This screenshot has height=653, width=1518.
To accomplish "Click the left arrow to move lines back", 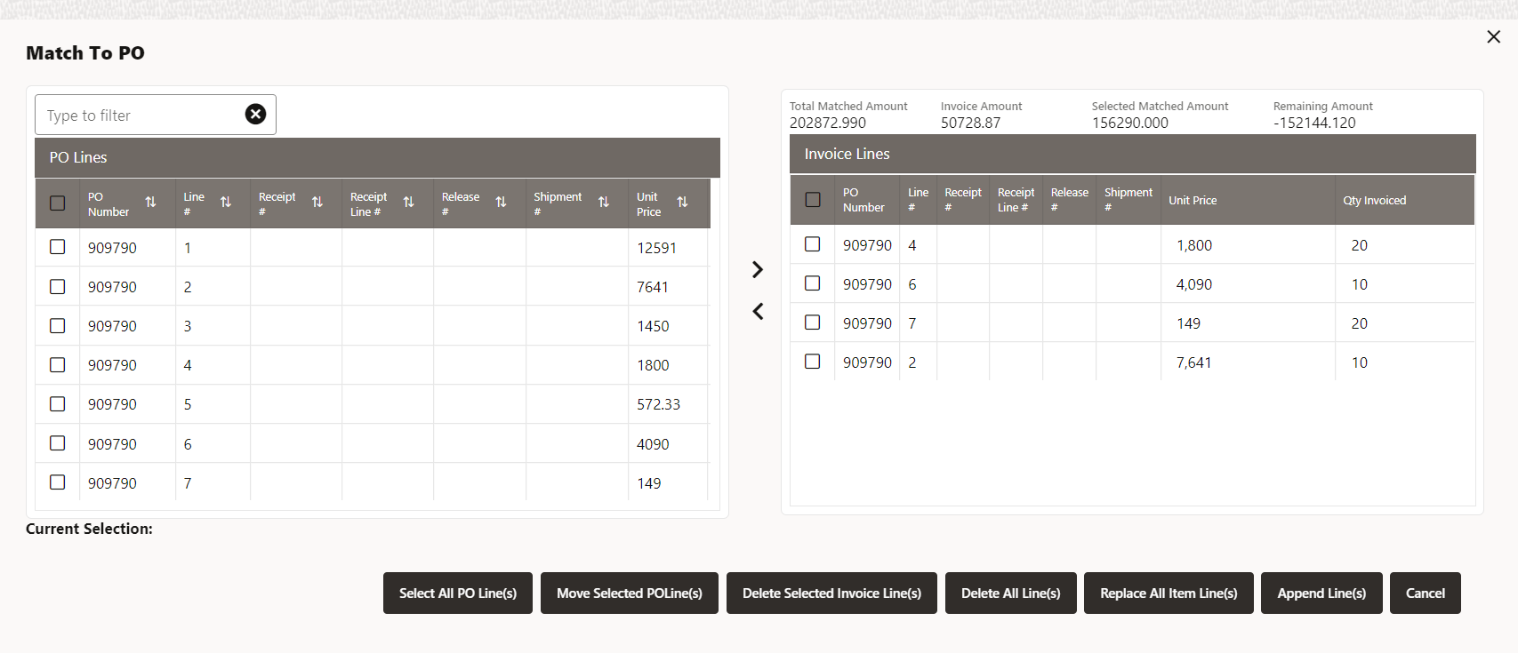I will (758, 312).
